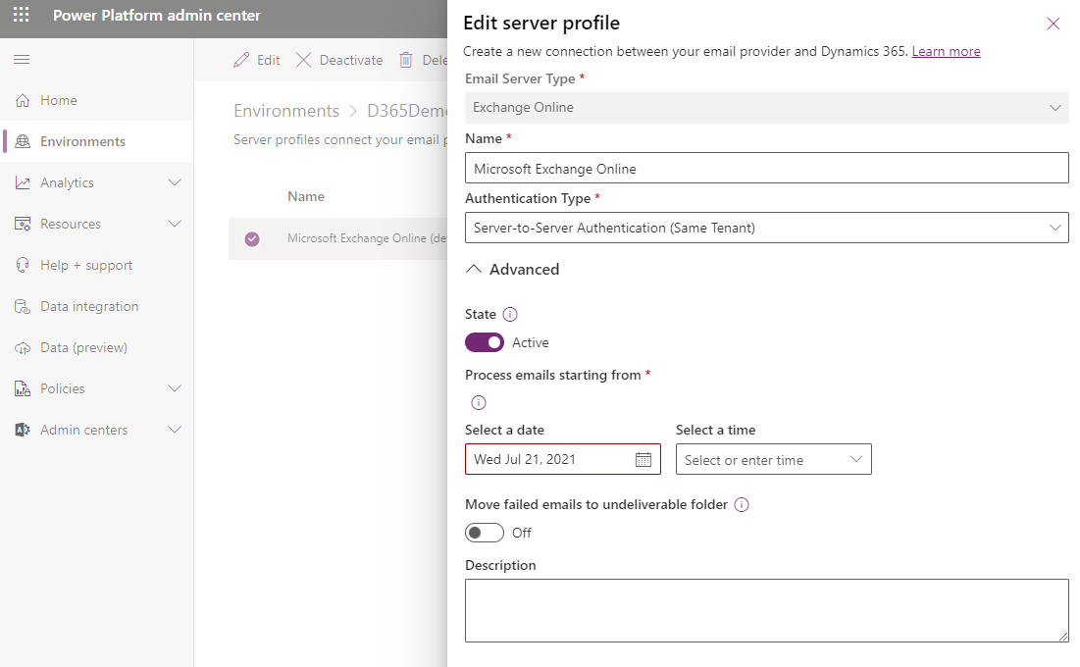
Task: Click the Admin centers icon
Action: click(x=23, y=430)
